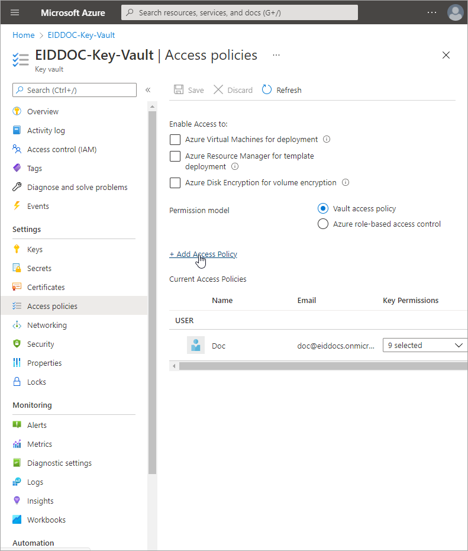Click info icon beside Azure Disk Encryption
Screen dimensions: 468x551
(346, 183)
